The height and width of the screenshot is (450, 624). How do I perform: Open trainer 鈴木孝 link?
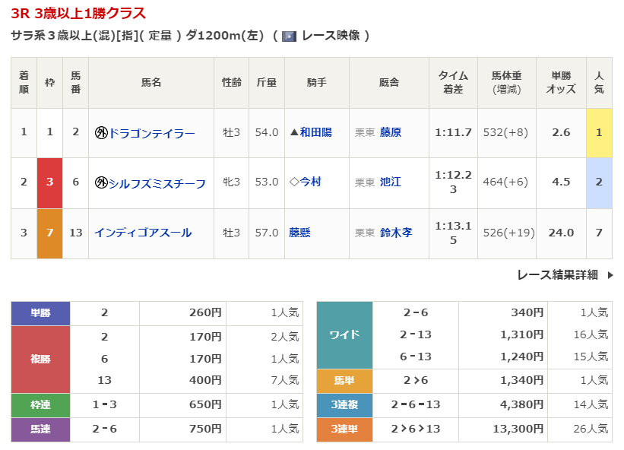[396, 233]
